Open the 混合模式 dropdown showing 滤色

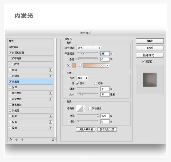click(x=89, y=48)
